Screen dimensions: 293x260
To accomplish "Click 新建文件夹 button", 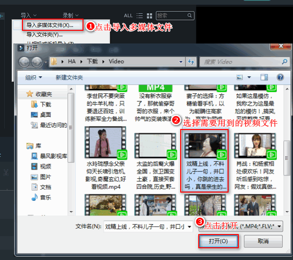I will tap(69, 77).
